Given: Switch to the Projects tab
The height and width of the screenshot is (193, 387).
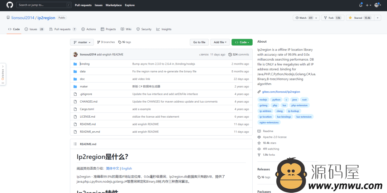Looking at the screenshot, I should (x=108, y=29).
